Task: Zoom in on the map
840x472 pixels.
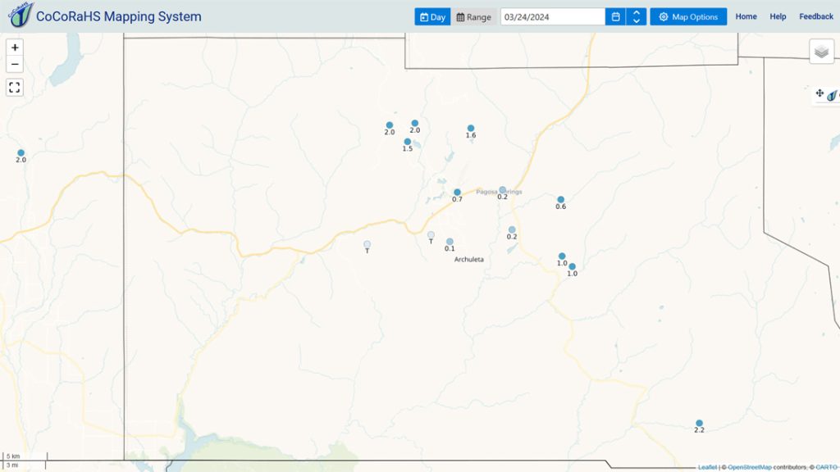Action: [15, 48]
